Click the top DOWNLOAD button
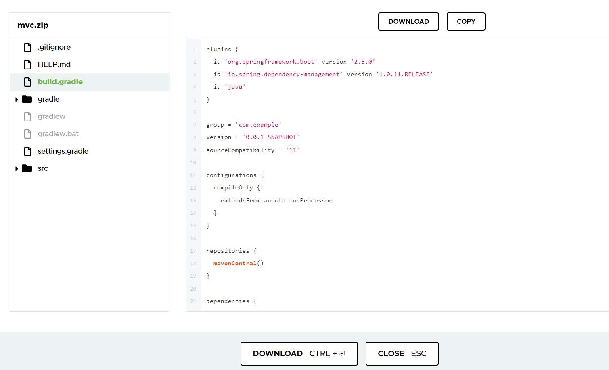 [408, 21]
